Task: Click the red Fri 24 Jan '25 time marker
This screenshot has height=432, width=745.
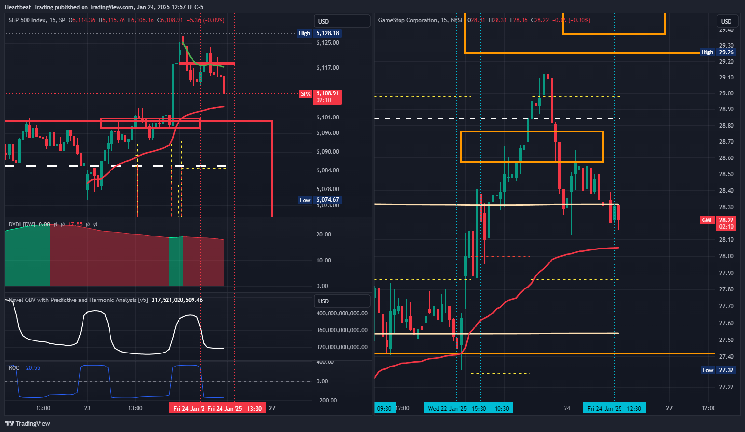Action: point(225,409)
